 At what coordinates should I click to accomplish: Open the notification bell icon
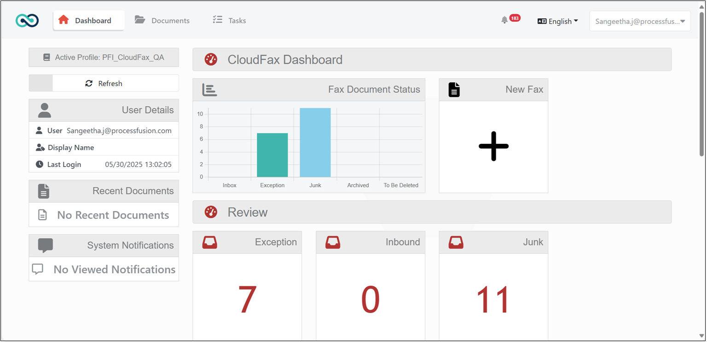click(504, 20)
